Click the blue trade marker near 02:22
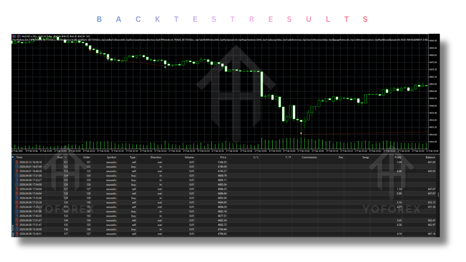The height and width of the screenshot is (262, 466). pos(165,67)
